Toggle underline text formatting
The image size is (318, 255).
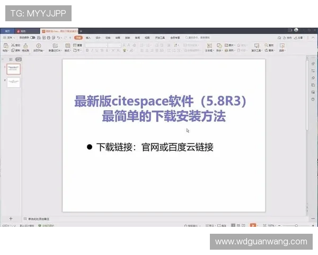coord(96,51)
